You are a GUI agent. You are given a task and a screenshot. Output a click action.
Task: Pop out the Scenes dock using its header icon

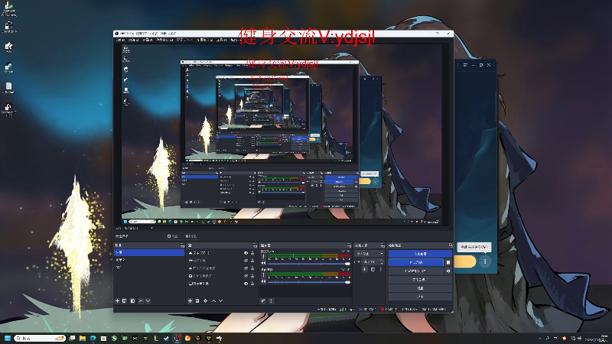point(182,245)
